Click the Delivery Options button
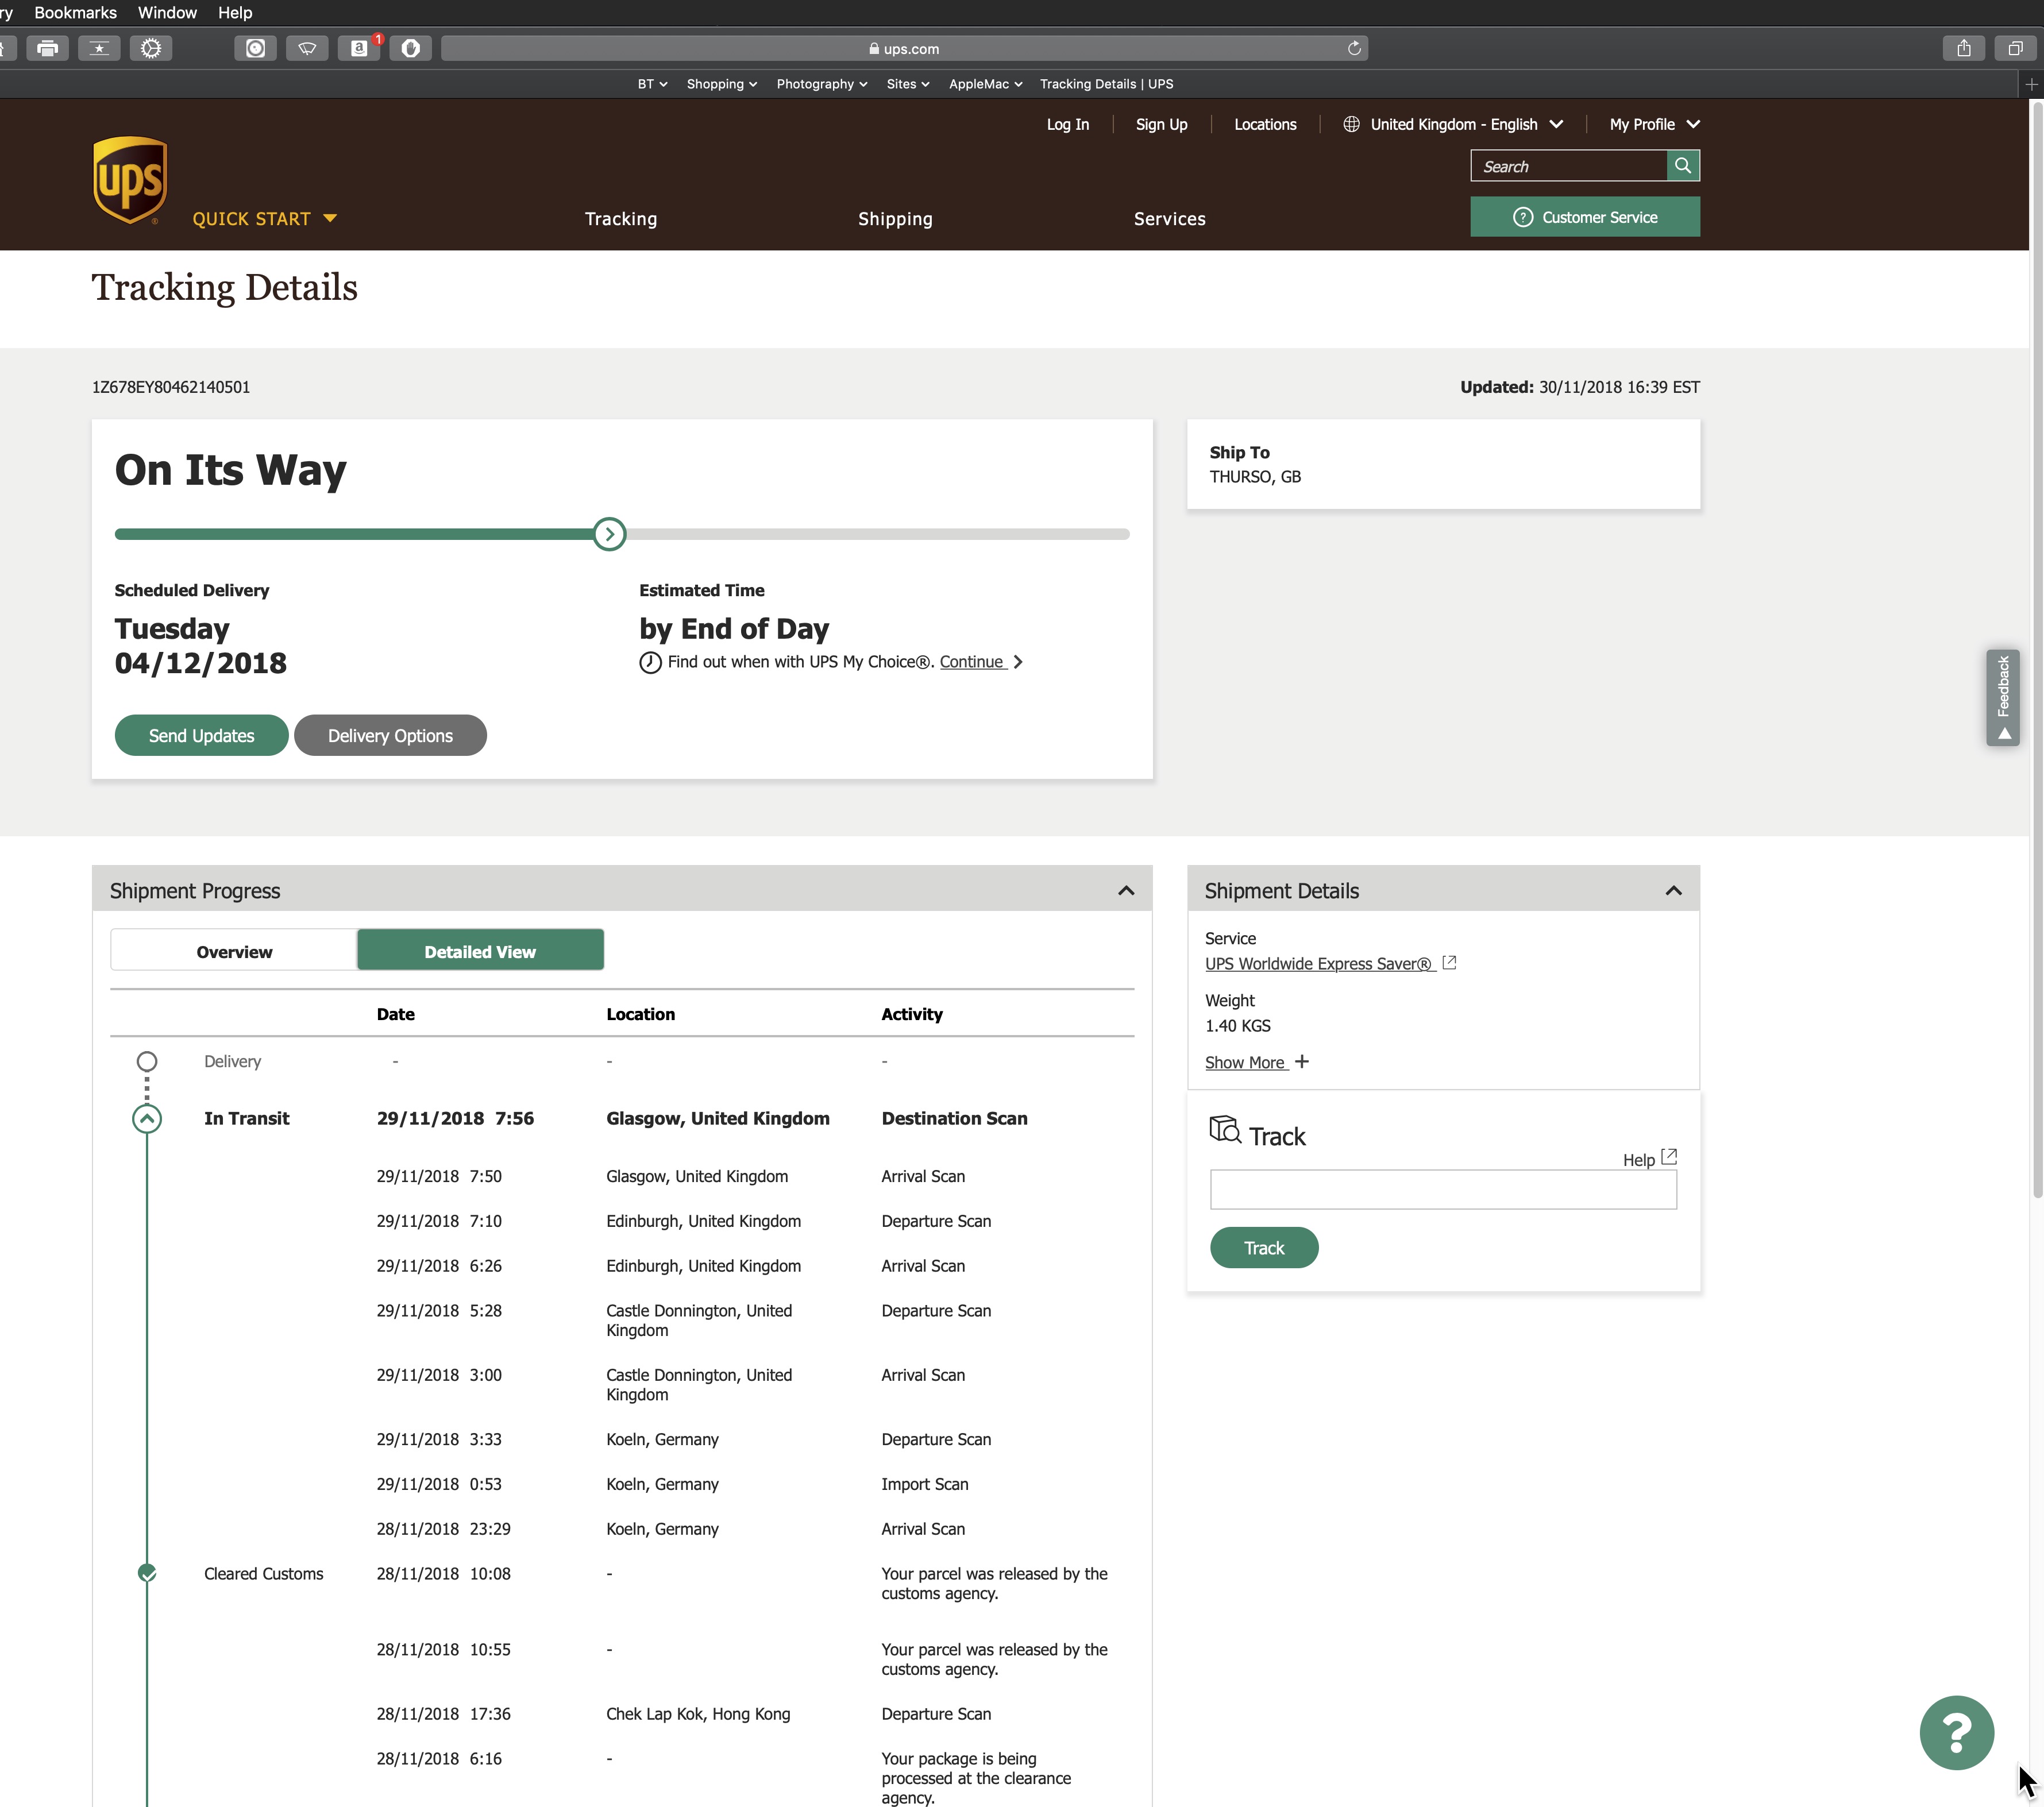The height and width of the screenshot is (1807, 2044). (390, 735)
